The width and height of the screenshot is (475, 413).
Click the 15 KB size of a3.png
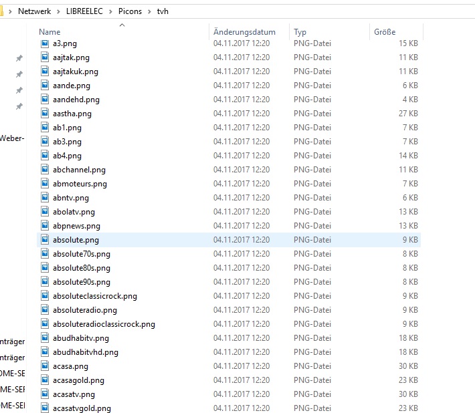pyautogui.click(x=408, y=43)
